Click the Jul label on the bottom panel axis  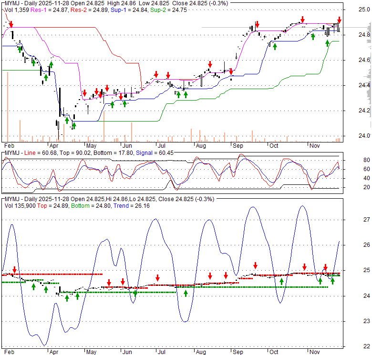click(161, 351)
